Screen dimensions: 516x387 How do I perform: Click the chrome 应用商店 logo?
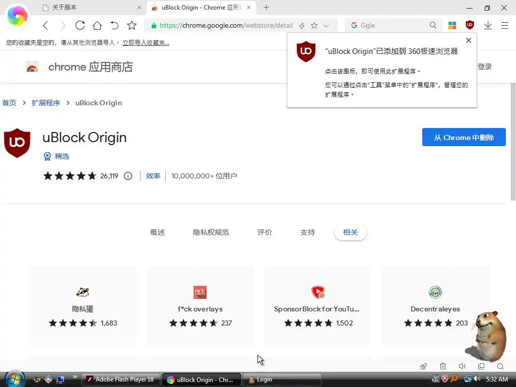(x=79, y=67)
